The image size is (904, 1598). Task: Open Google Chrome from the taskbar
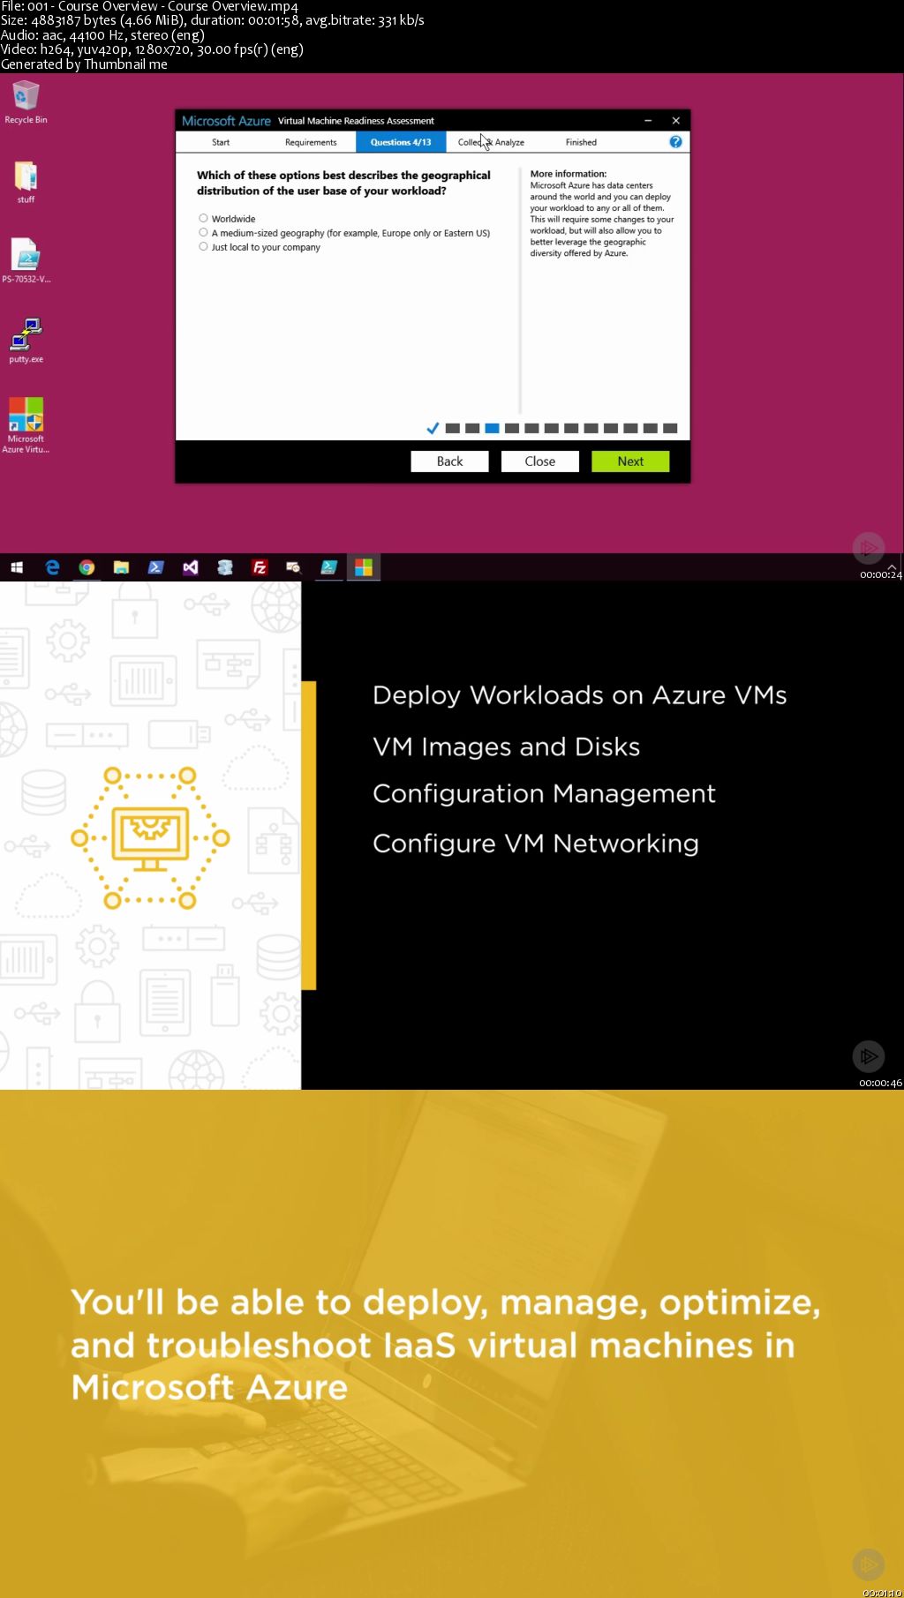tap(87, 567)
